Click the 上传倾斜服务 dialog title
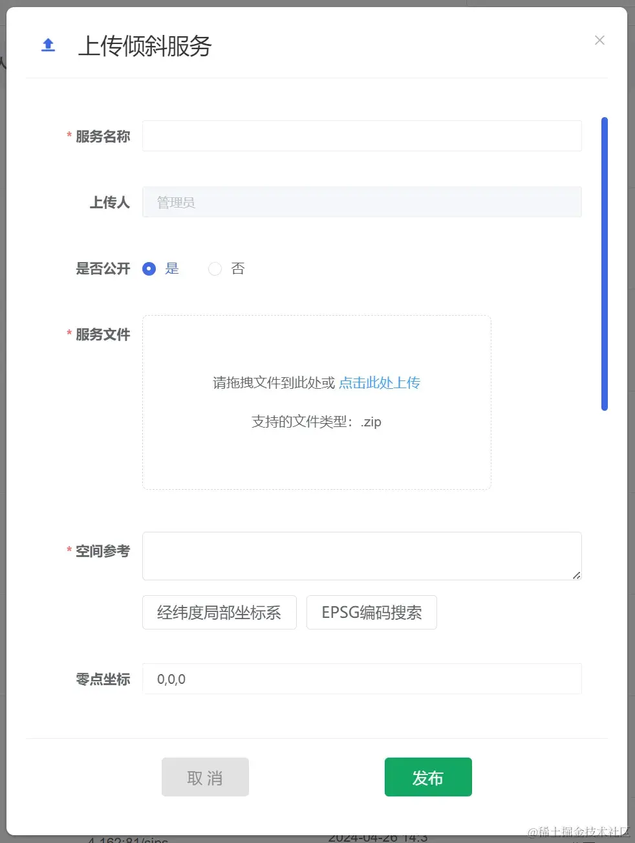 pos(145,46)
